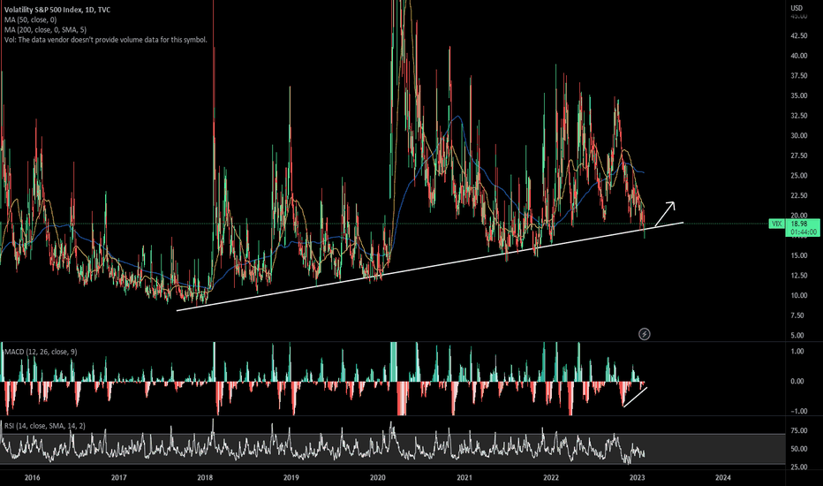Viewport: 823px width, 486px height.
Task: Click the 2024 label on time axis
Action: 722,477
